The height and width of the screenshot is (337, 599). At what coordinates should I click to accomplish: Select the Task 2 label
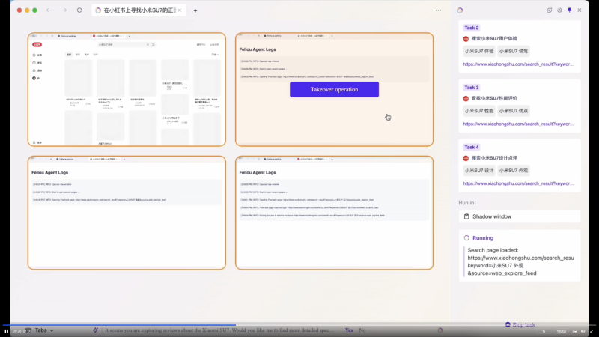[472, 28]
